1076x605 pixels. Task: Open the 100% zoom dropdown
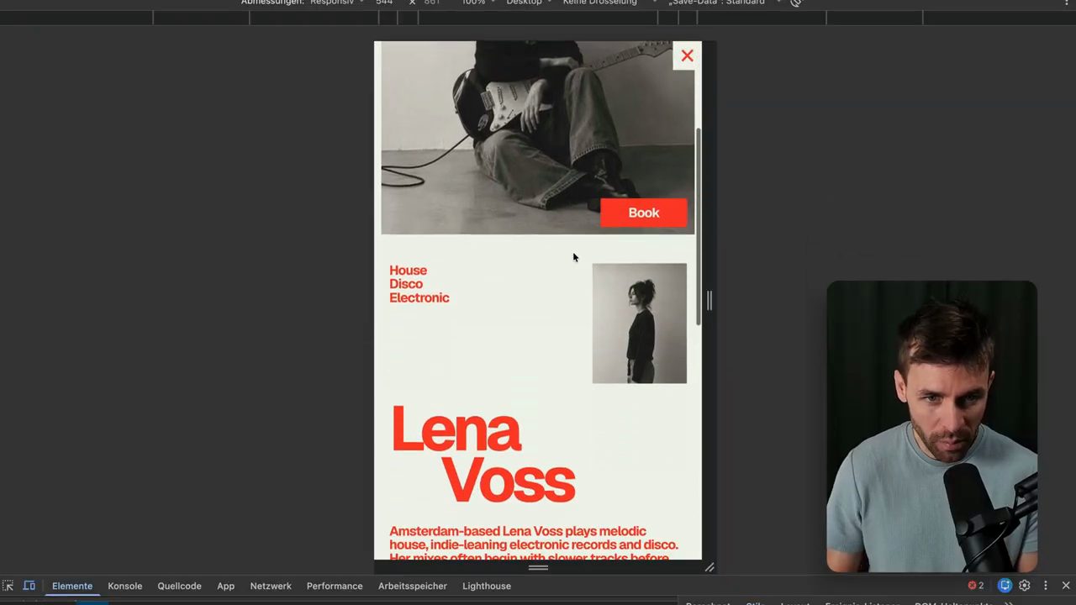(478, 3)
